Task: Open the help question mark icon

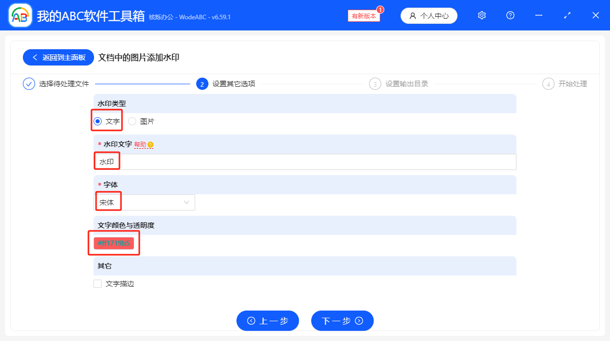Action: pos(510,15)
